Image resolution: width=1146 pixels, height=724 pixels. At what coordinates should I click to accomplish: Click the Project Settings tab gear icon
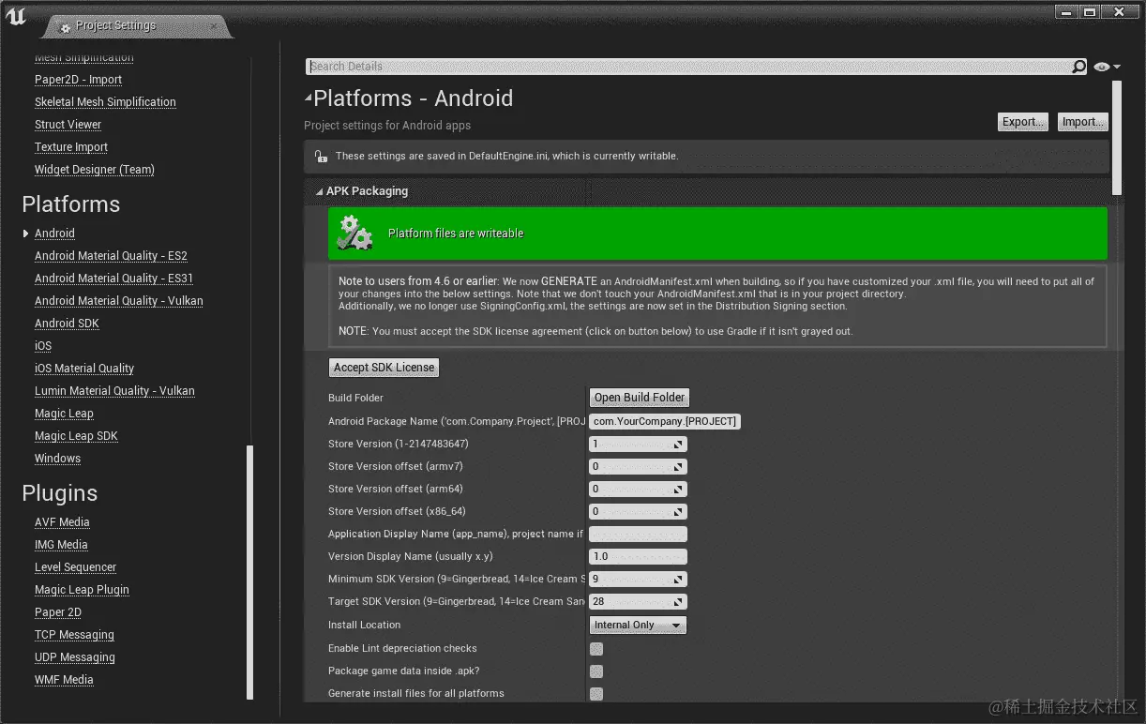coord(65,27)
